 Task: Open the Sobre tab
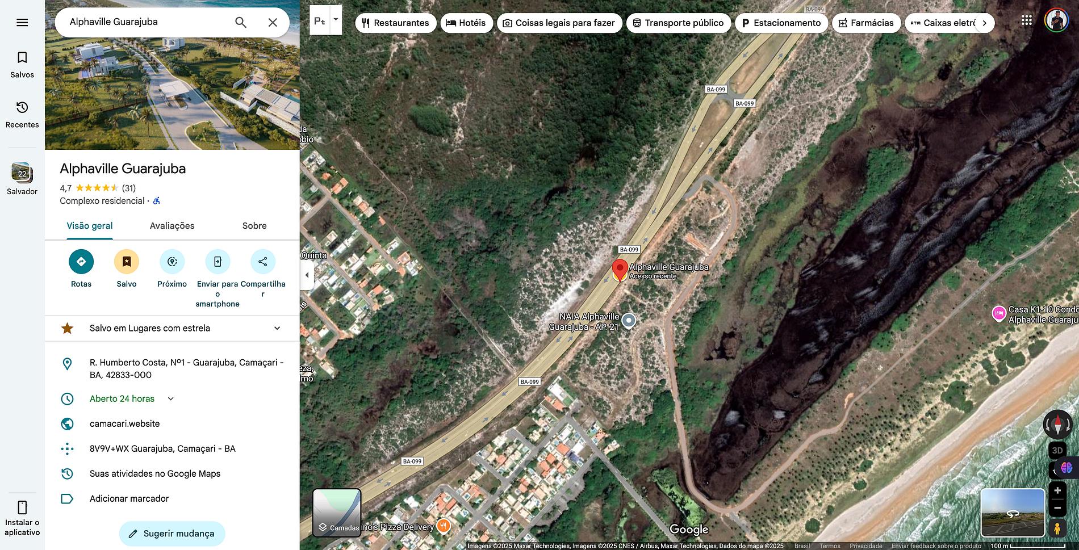tap(254, 226)
